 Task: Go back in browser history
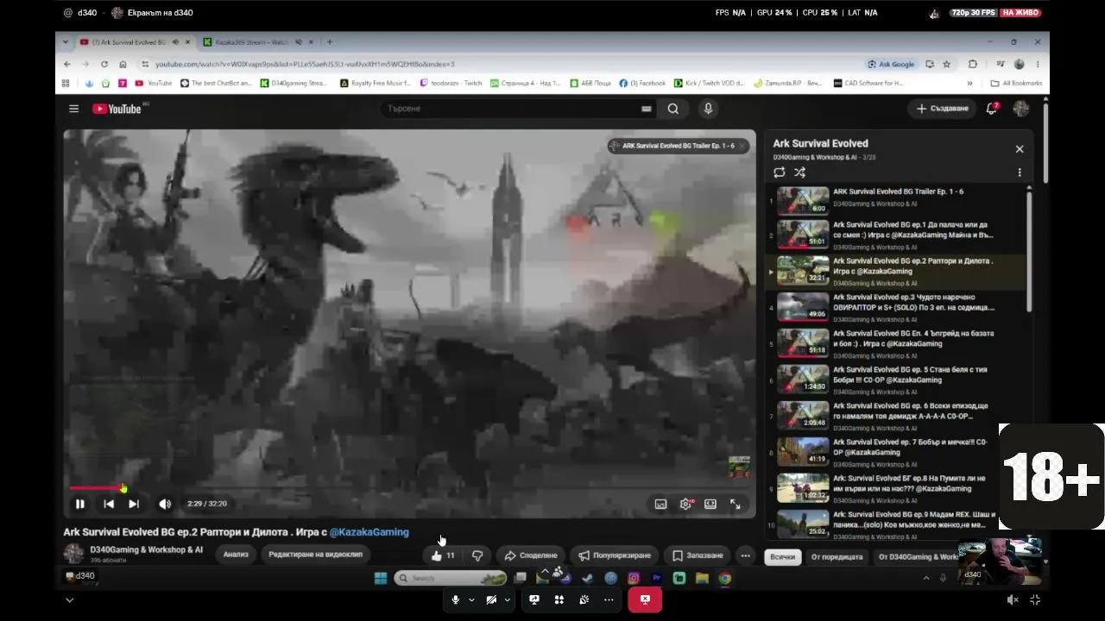tap(67, 64)
